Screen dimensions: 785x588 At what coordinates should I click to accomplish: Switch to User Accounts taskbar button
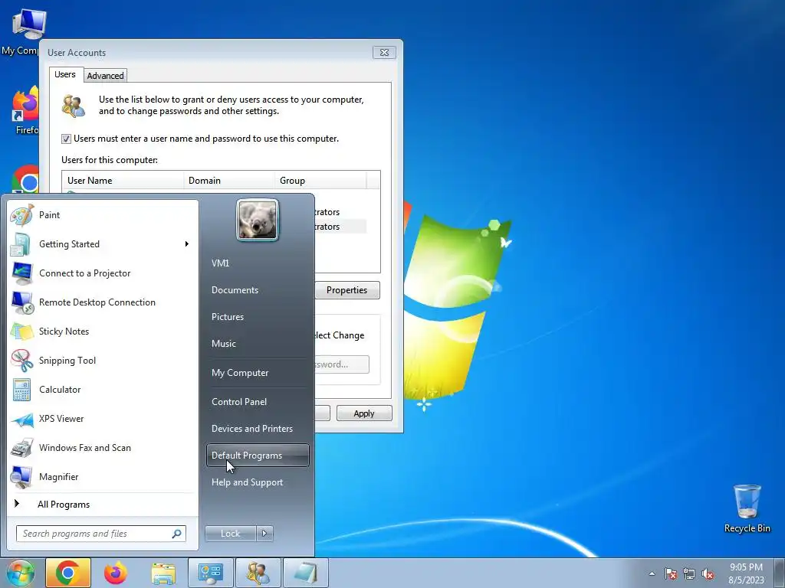coord(258,573)
